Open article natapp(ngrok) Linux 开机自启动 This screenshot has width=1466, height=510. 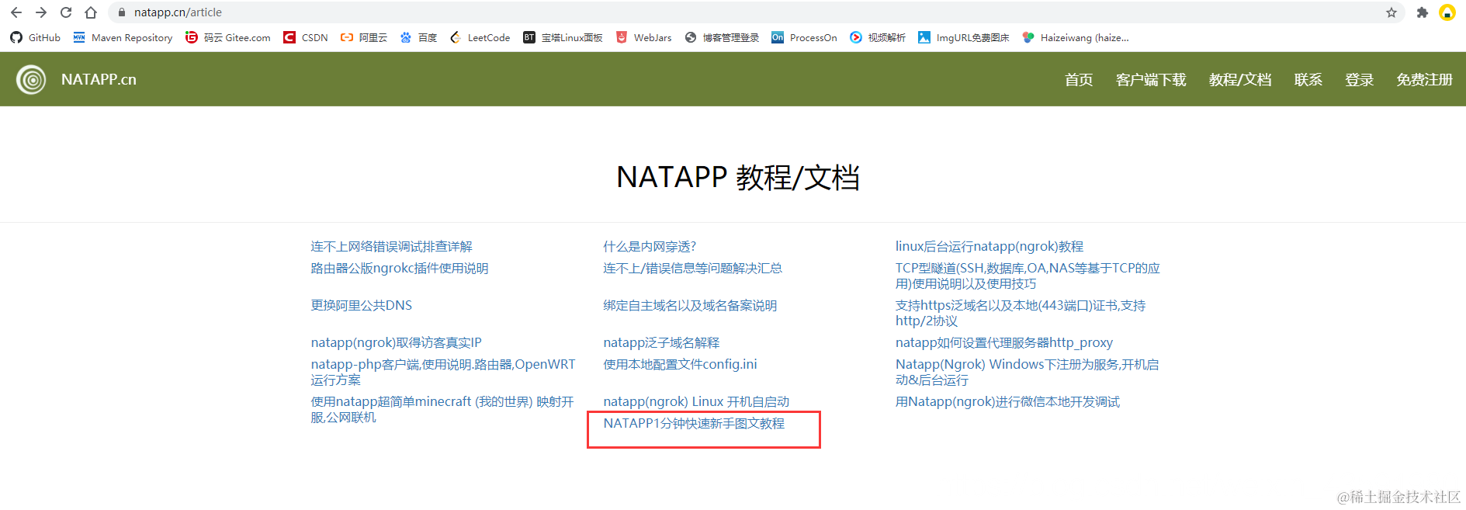pos(696,401)
